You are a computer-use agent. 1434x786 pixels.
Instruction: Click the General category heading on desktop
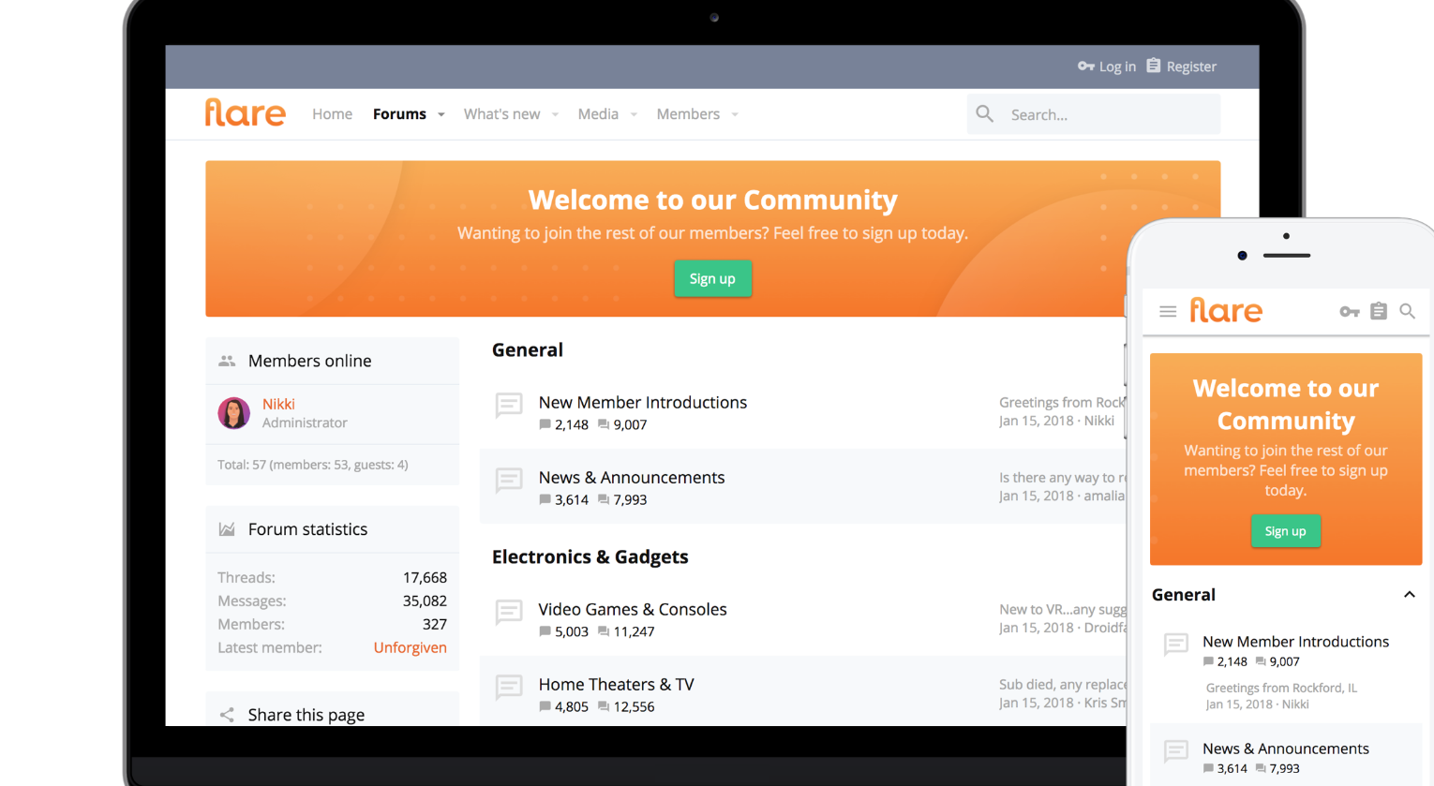tap(528, 349)
